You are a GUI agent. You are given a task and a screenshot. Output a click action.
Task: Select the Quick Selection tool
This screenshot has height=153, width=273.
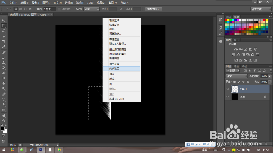click(4, 36)
